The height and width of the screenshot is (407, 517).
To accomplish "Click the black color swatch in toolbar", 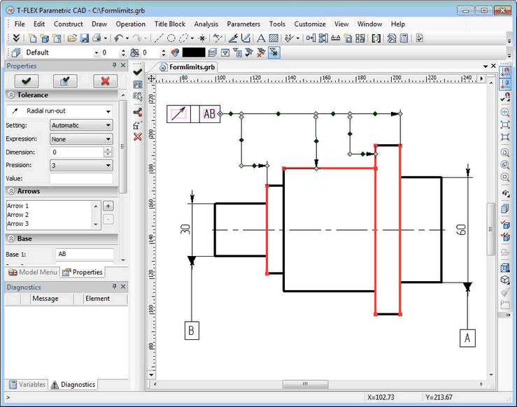I will 194,52.
